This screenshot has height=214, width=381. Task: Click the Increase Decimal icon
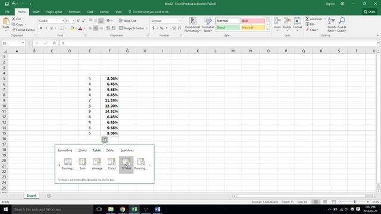(x=174, y=28)
